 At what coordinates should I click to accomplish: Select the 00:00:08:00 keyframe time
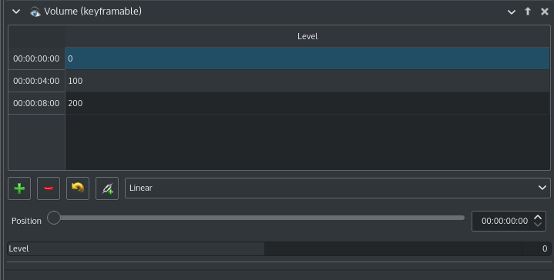click(x=36, y=103)
